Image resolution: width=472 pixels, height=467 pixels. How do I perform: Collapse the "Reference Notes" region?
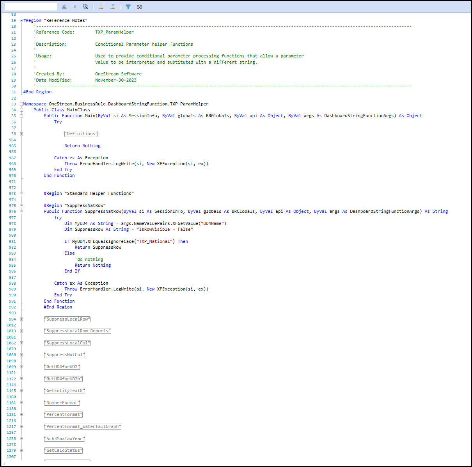click(21, 20)
